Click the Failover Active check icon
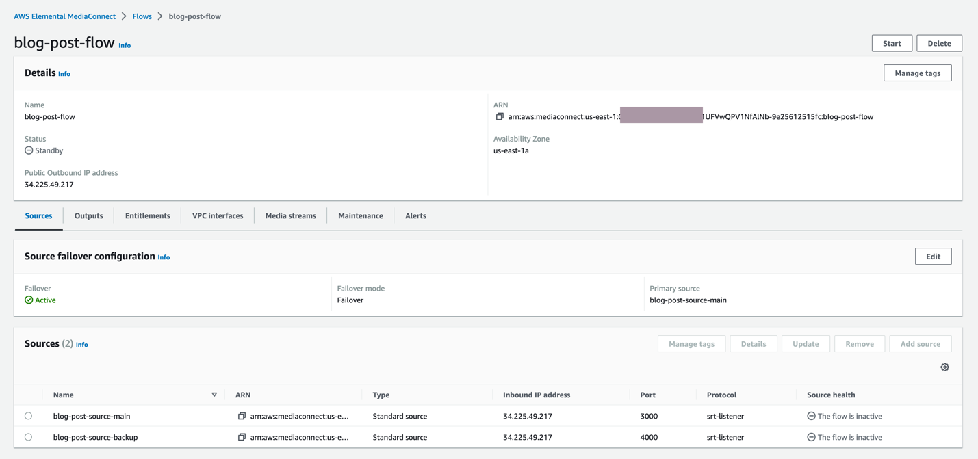This screenshot has height=459, width=978. click(29, 300)
